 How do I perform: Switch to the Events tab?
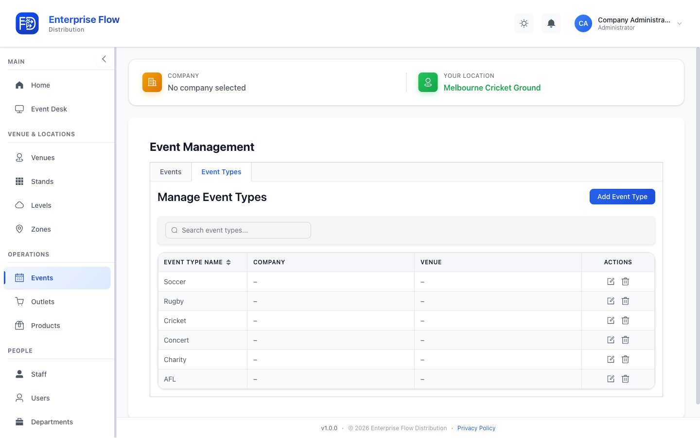point(171,172)
